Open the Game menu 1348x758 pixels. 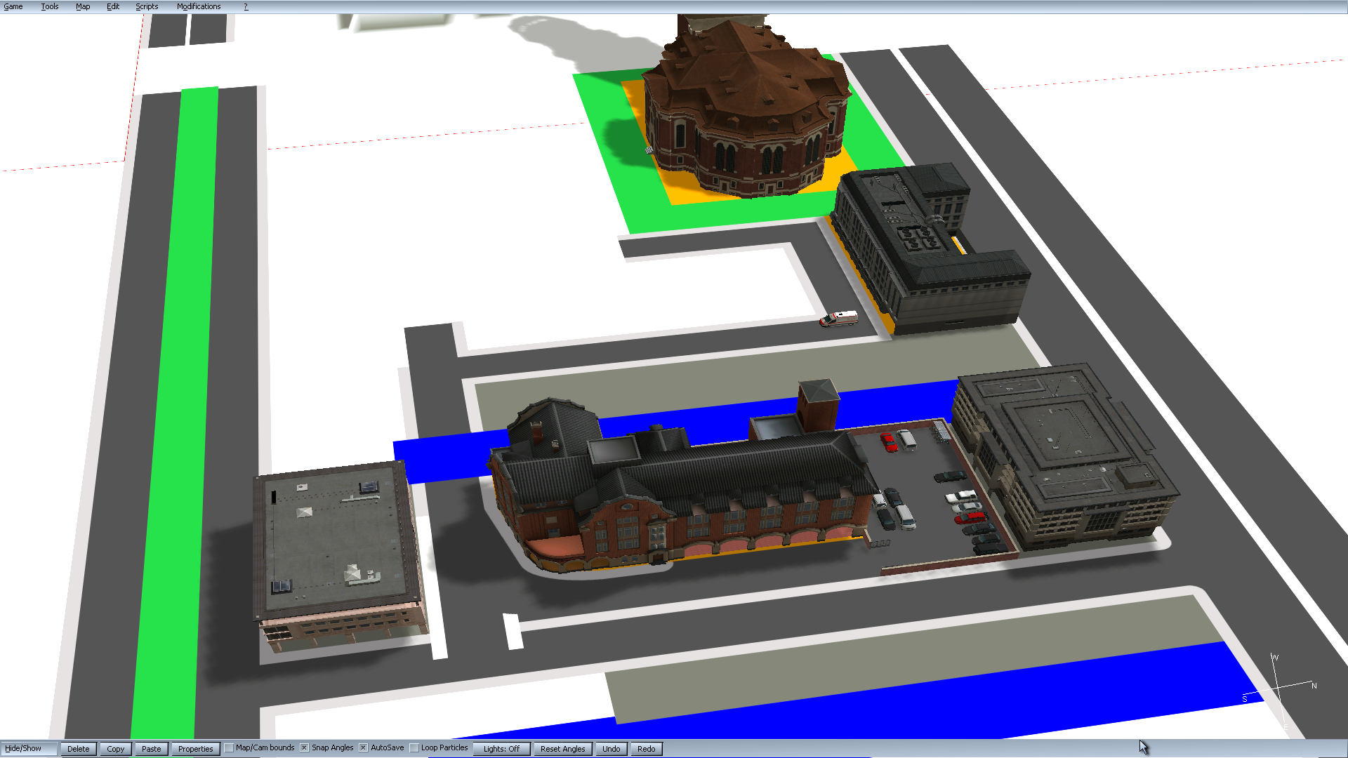[x=13, y=6]
